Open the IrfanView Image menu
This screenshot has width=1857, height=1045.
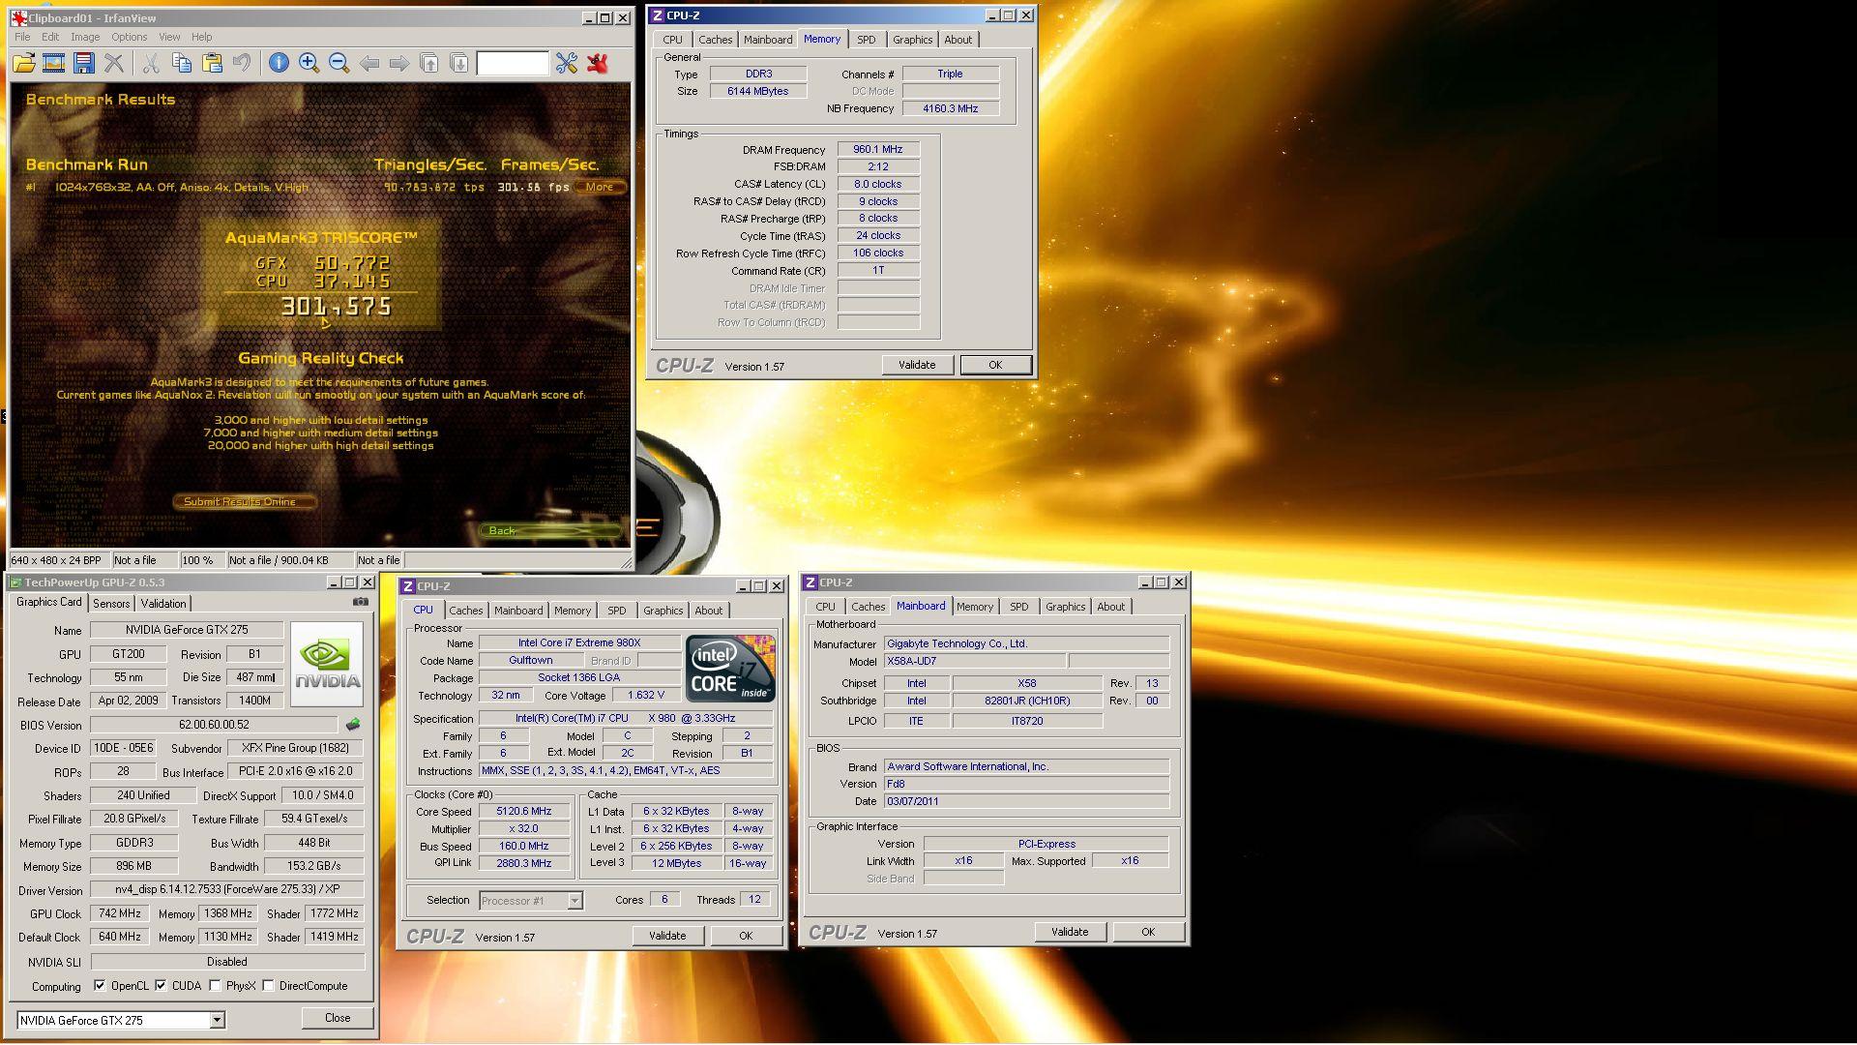click(x=85, y=37)
